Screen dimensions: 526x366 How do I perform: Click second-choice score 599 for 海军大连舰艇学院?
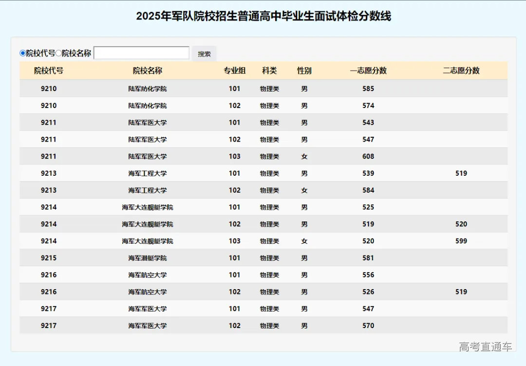click(x=461, y=241)
